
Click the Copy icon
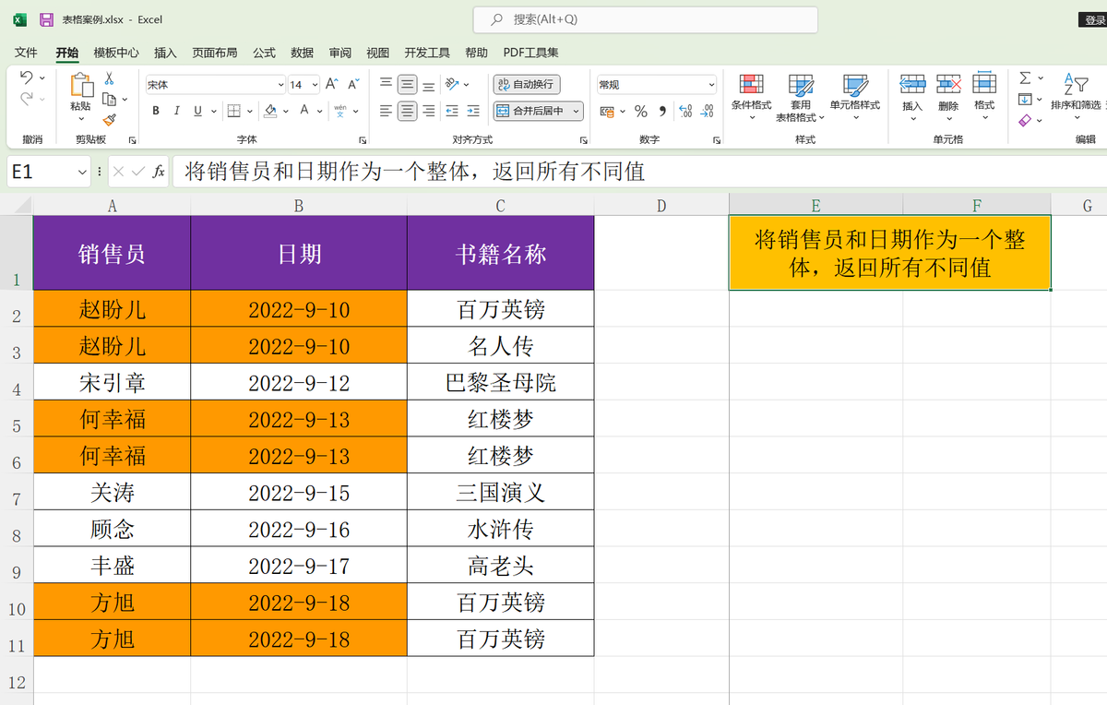click(109, 100)
